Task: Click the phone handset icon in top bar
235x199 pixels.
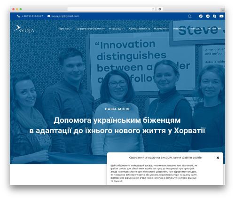Action: [x=18, y=16]
